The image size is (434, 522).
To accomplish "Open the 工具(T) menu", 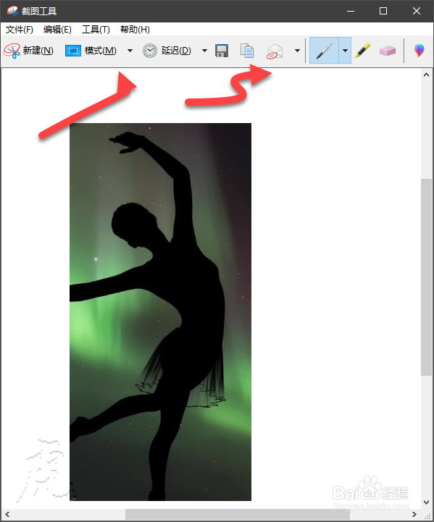I will (x=96, y=30).
